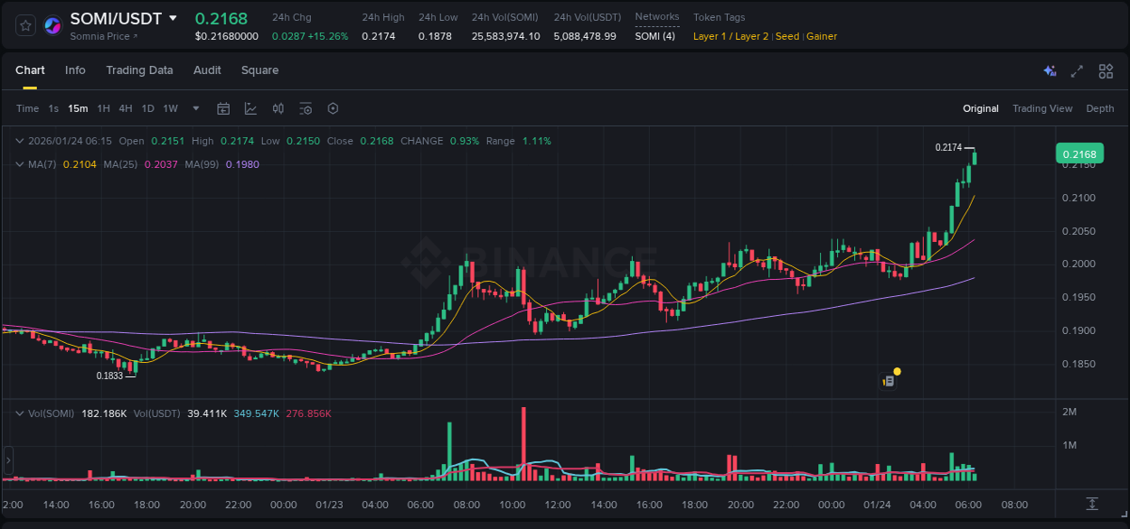
Task: Switch to the Trading Data tab
Action: pyautogui.click(x=139, y=70)
